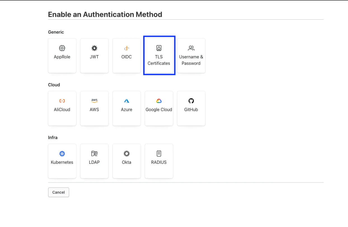Select the TLS Certificates badge icon
Viewport: 348px width, 227px height.
[x=159, y=48]
